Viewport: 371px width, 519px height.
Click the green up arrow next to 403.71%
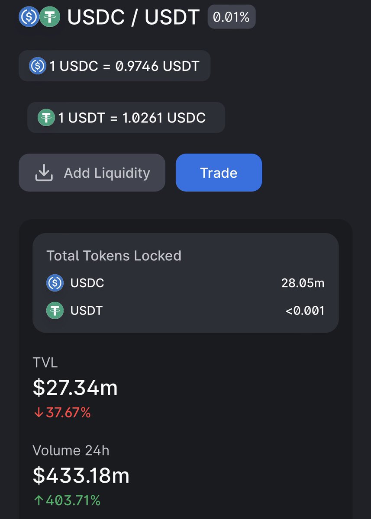tap(39, 501)
